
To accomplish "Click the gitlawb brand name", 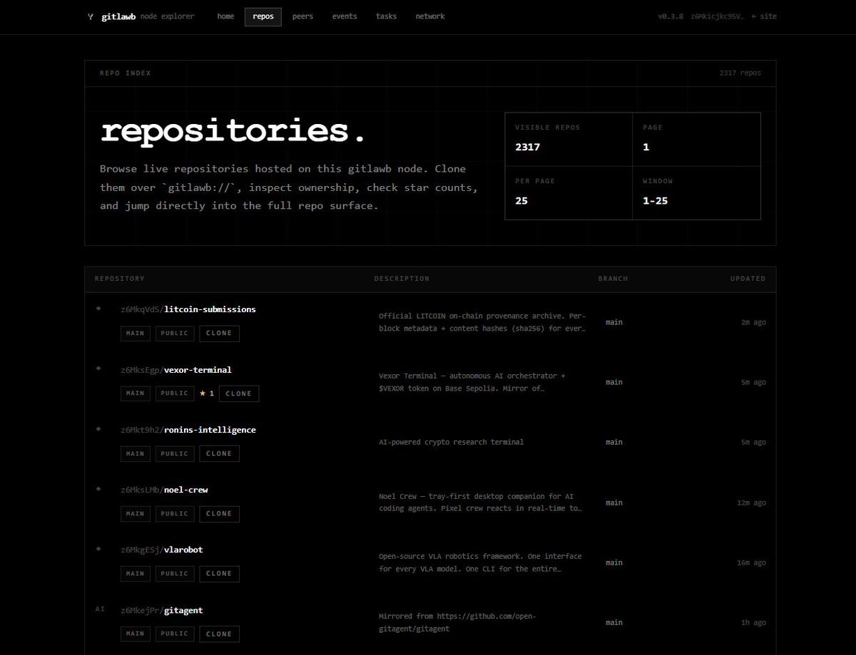I will click(118, 16).
